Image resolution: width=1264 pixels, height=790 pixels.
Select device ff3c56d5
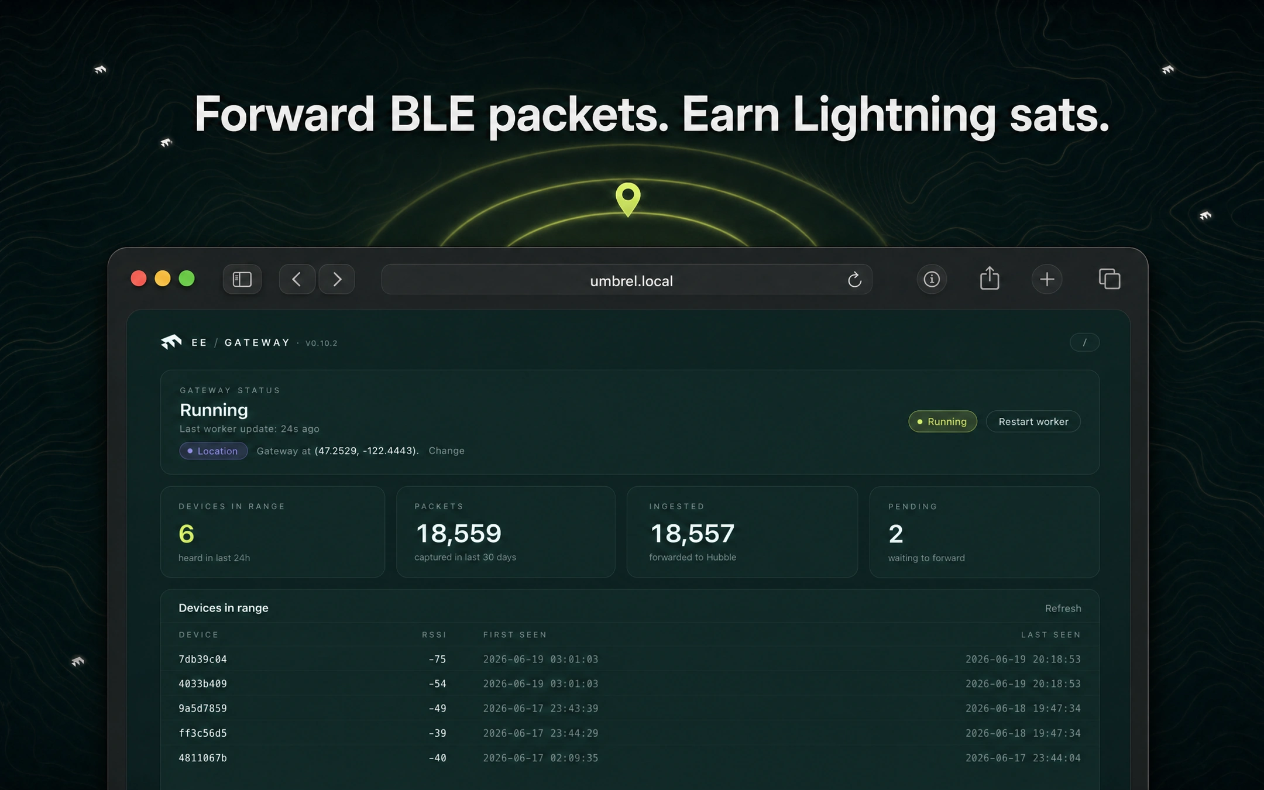(202, 733)
